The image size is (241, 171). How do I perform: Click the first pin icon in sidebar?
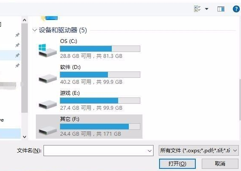17,35
